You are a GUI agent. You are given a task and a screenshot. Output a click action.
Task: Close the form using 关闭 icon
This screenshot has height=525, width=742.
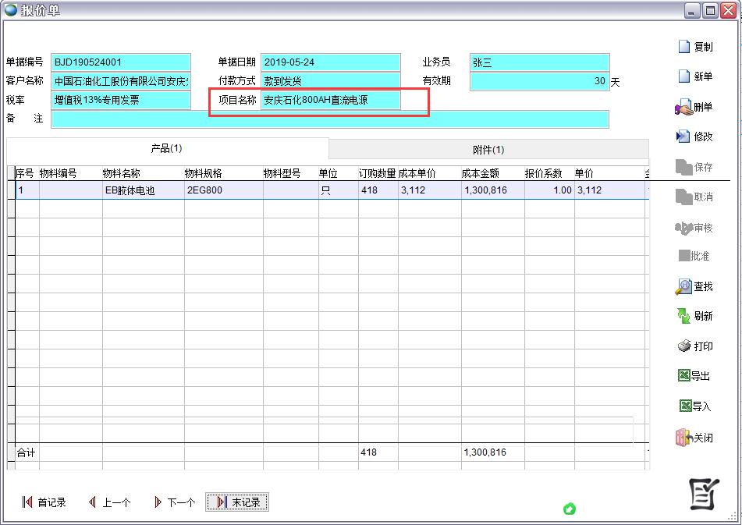coord(684,438)
